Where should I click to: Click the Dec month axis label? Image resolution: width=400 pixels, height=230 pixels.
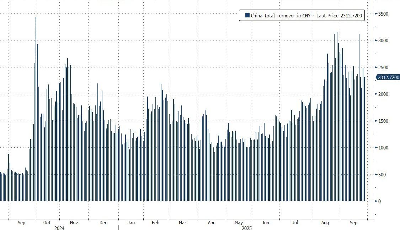[103, 223]
